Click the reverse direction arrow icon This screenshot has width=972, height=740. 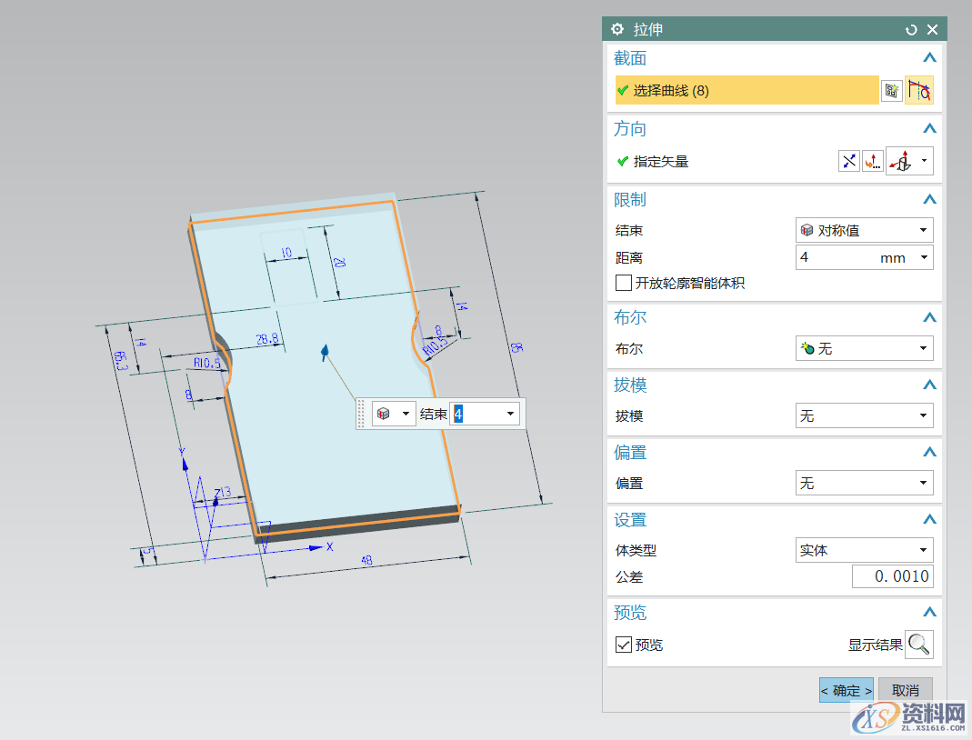click(x=848, y=161)
